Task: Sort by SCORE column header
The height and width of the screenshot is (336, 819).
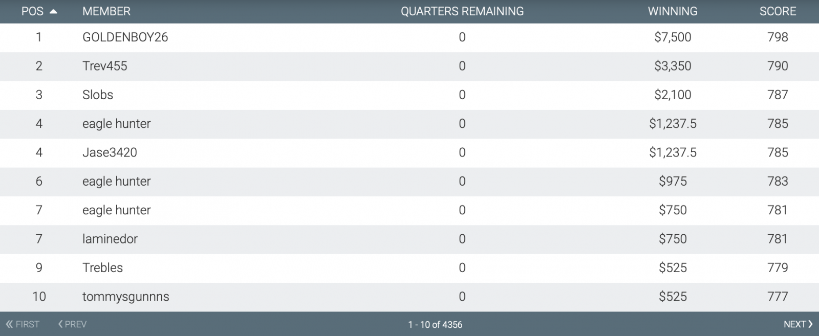Action: pyautogui.click(x=778, y=11)
